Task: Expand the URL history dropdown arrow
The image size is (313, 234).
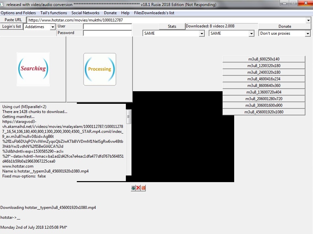Action: pos(308,20)
